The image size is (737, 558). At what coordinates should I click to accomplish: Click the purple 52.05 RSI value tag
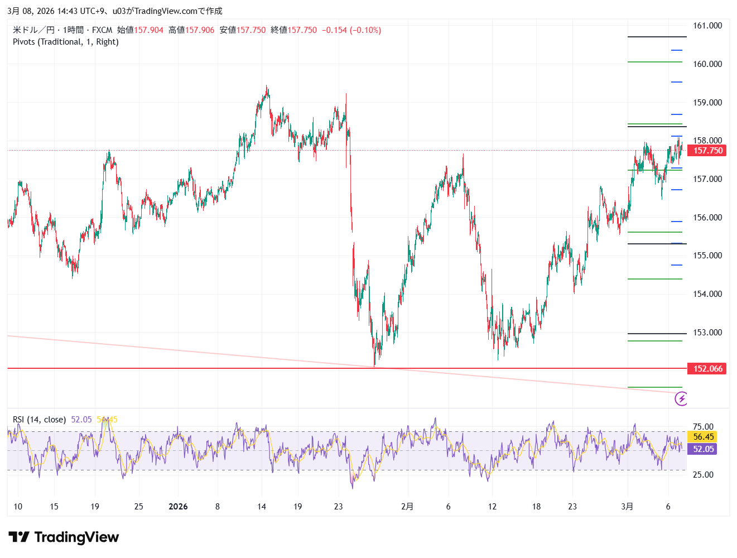pyautogui.click(x=703, y=449)
